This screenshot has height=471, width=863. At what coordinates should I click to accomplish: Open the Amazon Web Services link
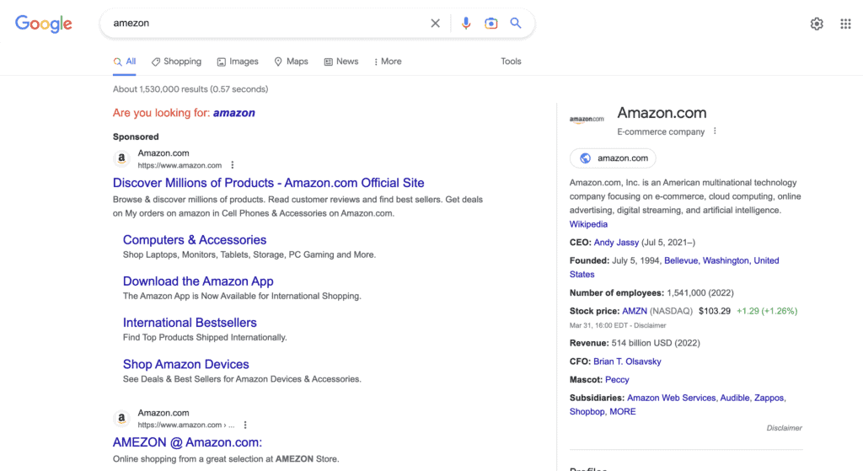click(672, 398)
